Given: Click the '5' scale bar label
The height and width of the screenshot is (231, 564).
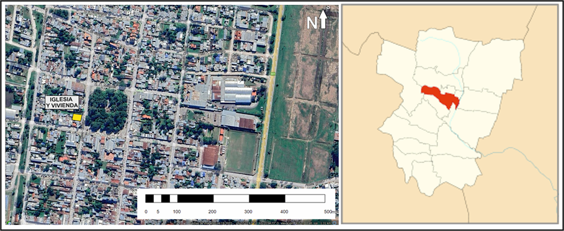Looking at the screenshot, I should point(158,212).
